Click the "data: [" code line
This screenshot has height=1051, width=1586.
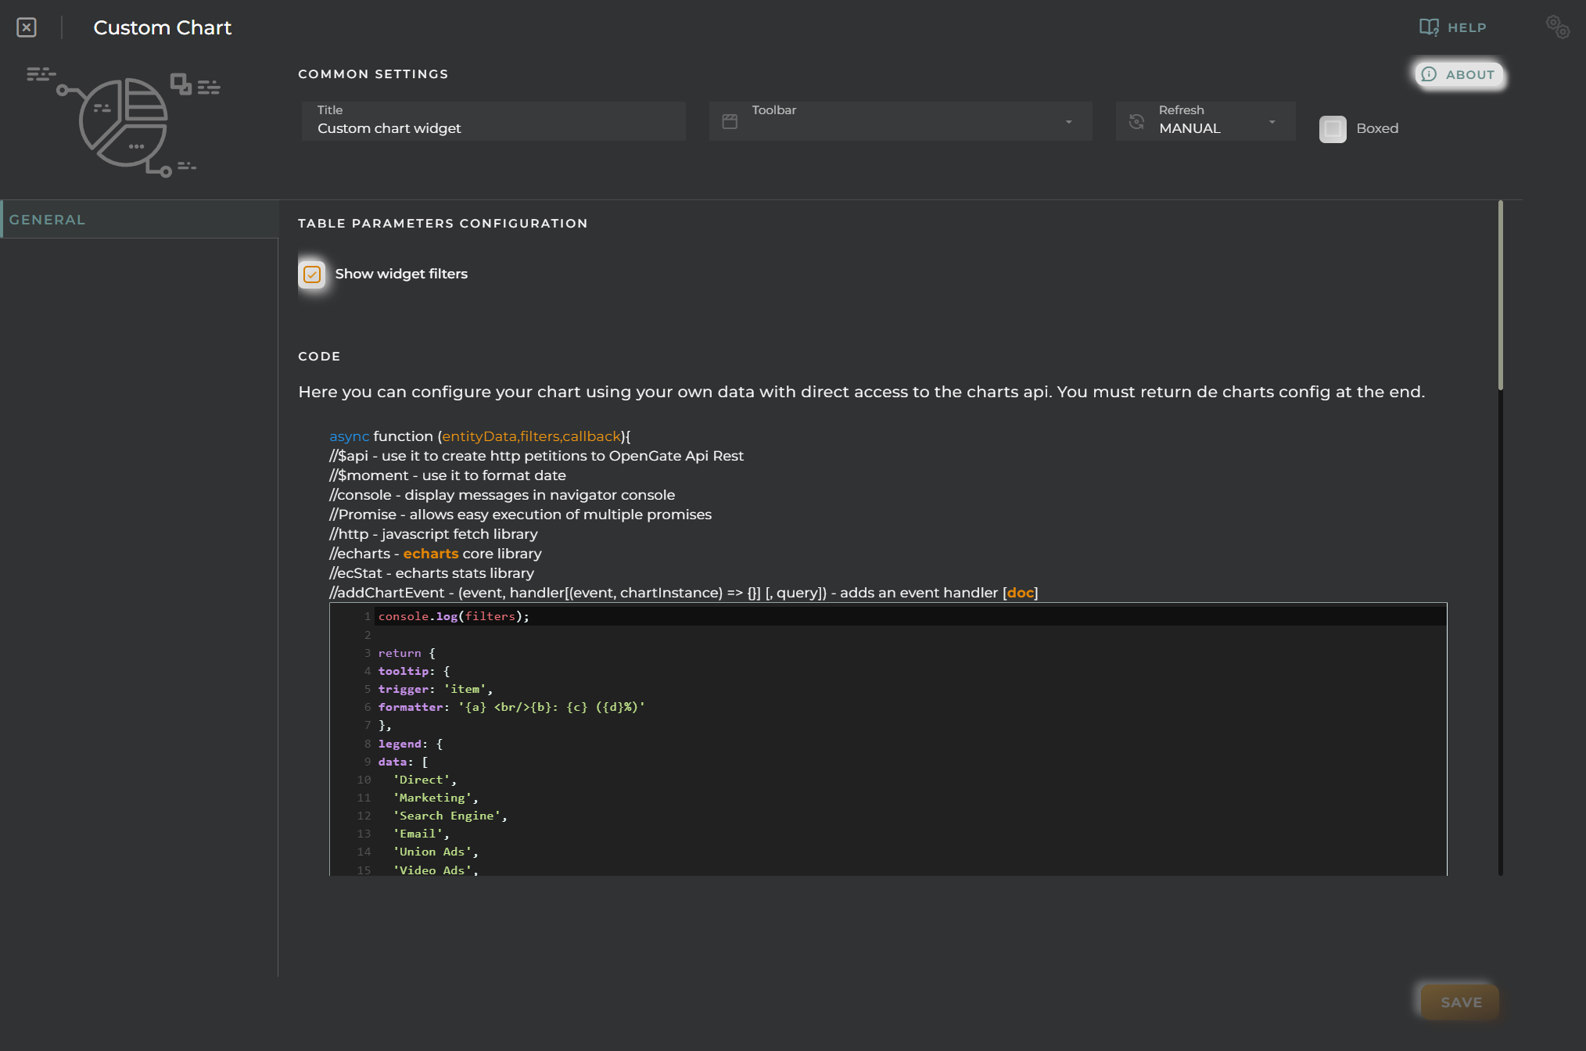pos(403,762)
